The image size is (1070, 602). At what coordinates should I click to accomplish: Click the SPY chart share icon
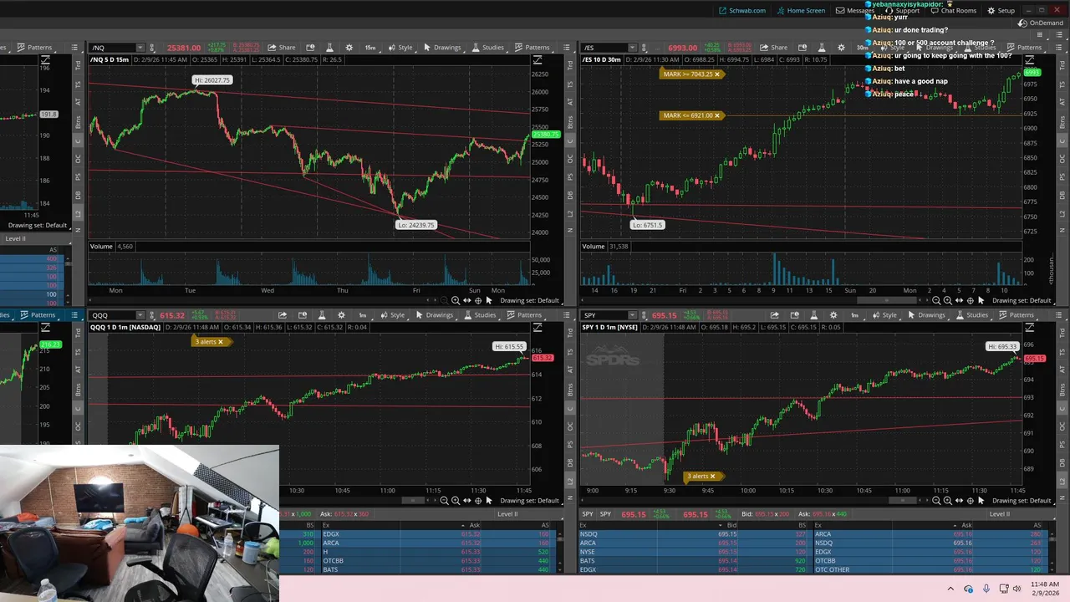[775, 315]
